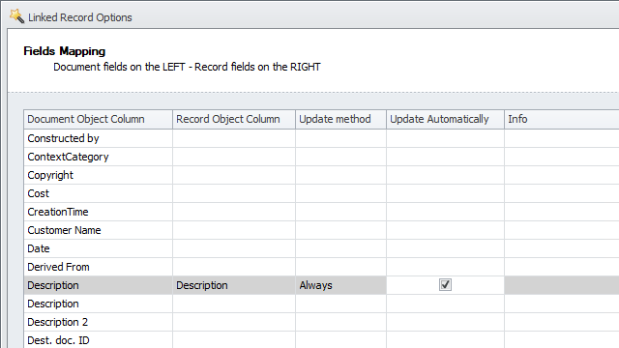619x348 pixels.
Task: Select the Dest. doc. ID row
Action: 321,339
